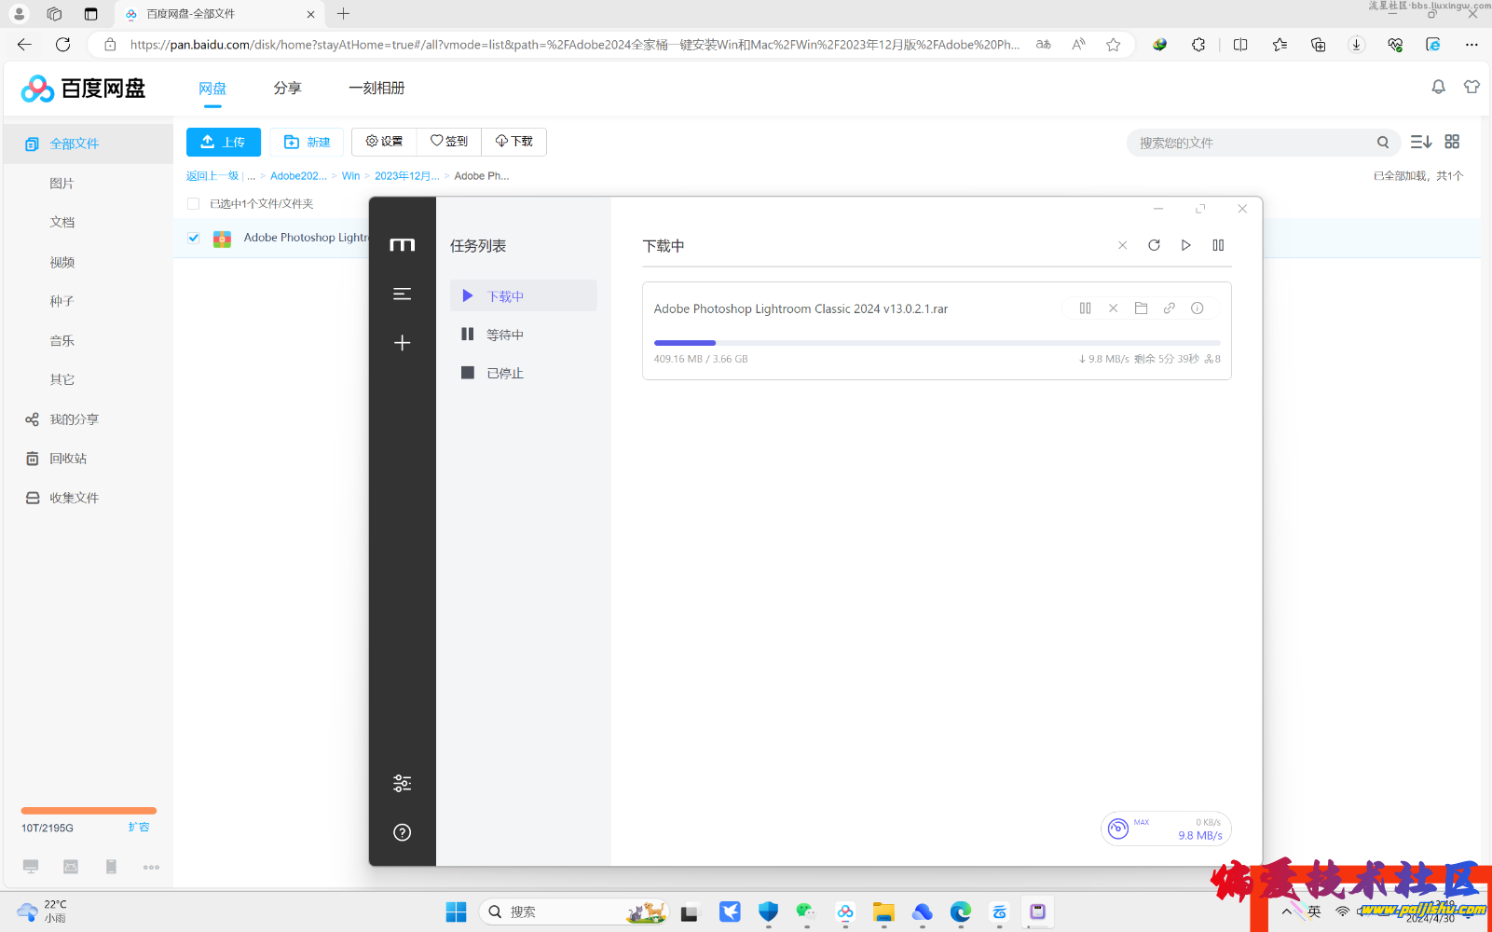Switch to the 等待中 task tab

(504, 335)
